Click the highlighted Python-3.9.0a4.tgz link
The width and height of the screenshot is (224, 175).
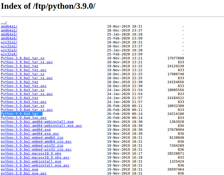pyautogui.click(x=19, y=114)
